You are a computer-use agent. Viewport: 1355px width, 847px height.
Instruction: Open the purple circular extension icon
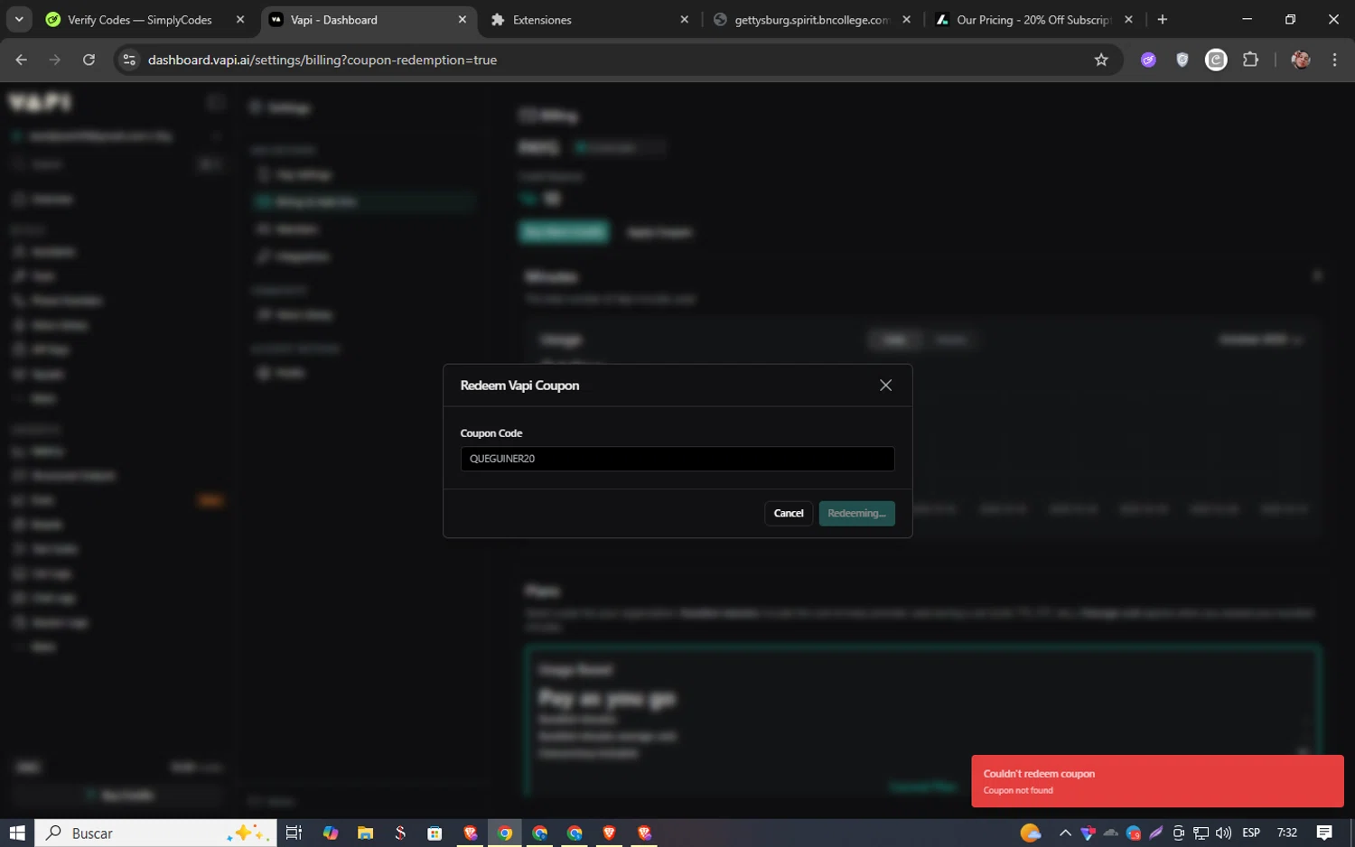pos(1148,60)
